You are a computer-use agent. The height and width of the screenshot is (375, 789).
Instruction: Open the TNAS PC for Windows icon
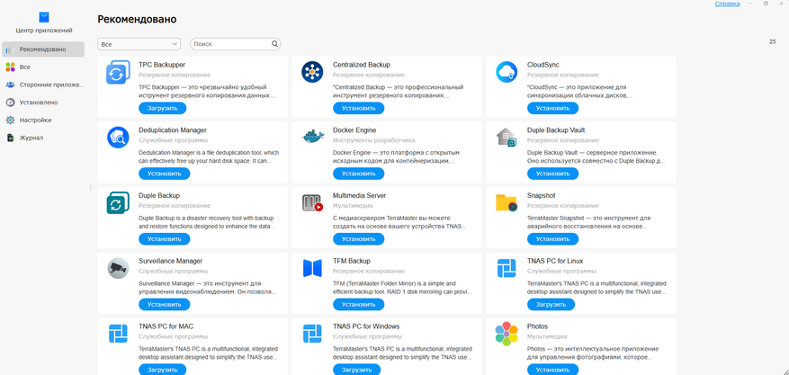312,334
